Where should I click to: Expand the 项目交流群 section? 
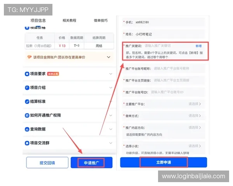click(x=111, y=143)
